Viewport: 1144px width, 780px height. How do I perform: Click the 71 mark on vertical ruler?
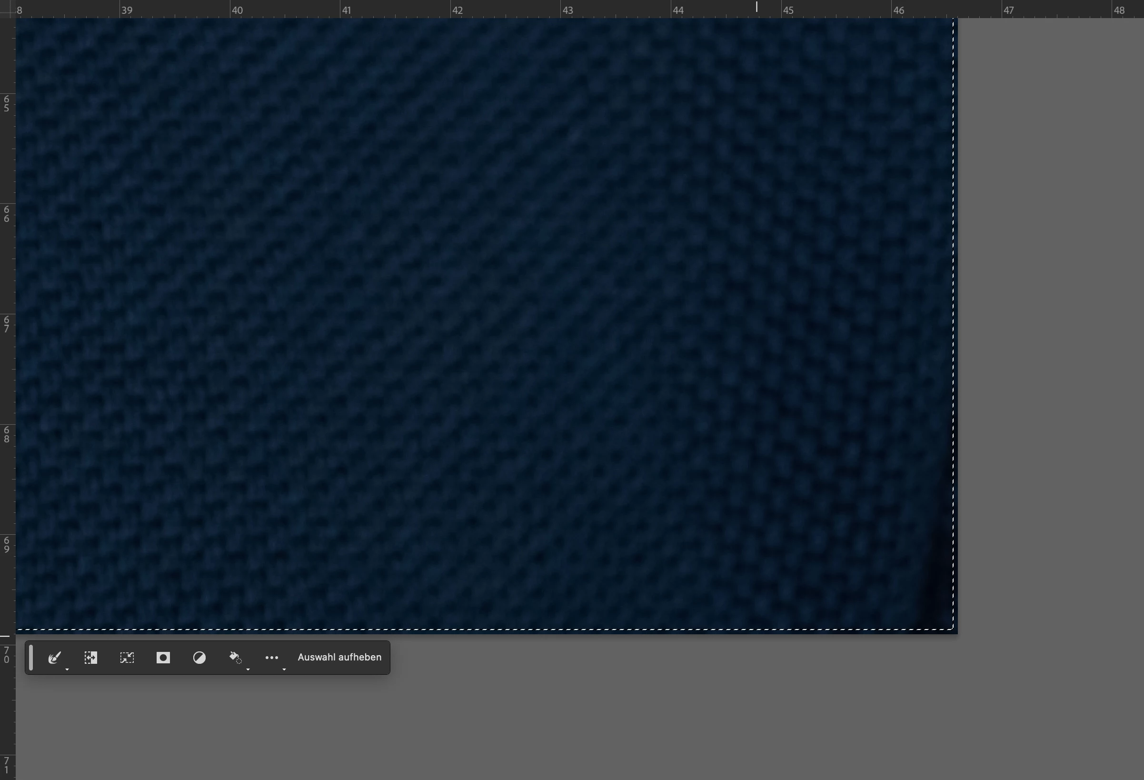(x=6, y=765)
